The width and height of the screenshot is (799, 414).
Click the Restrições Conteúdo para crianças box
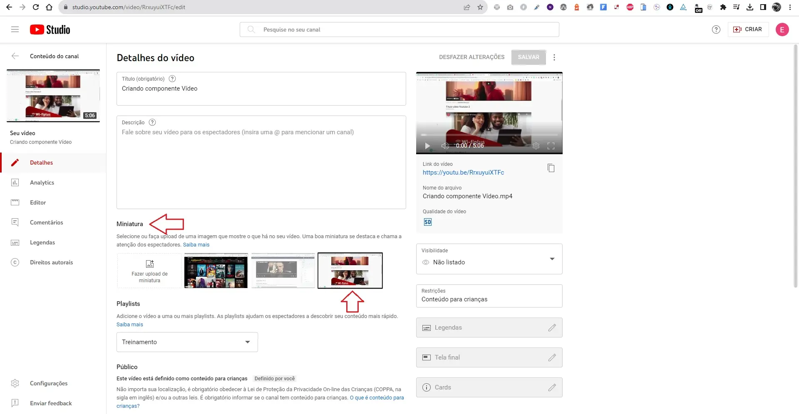click(489, 296)
